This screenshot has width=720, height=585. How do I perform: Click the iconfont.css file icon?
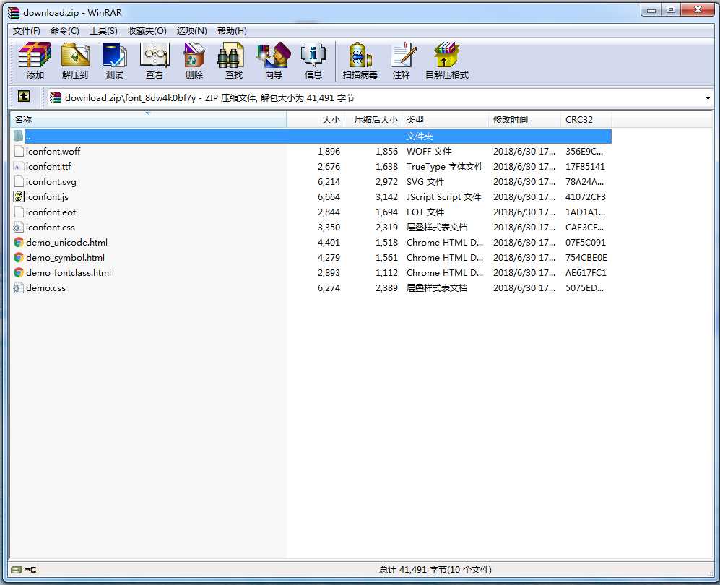pyautogui.click(x=18, y=227)
